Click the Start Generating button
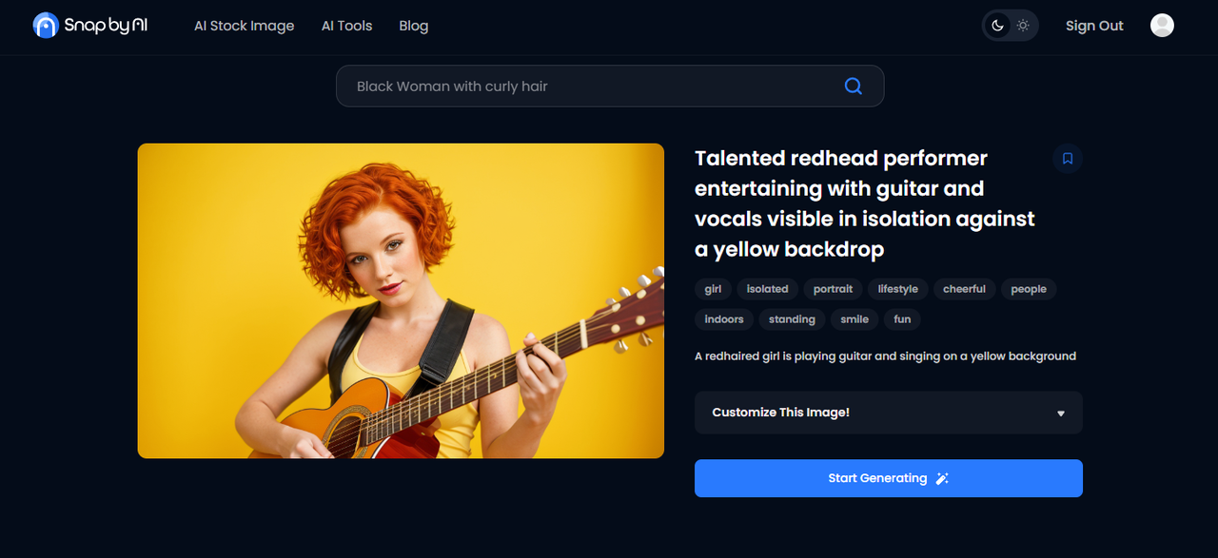The image size is (1218, 558). point(888,478)
